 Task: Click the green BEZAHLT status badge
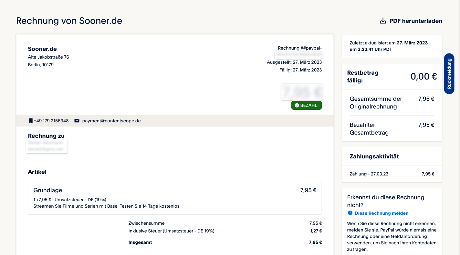307,105
